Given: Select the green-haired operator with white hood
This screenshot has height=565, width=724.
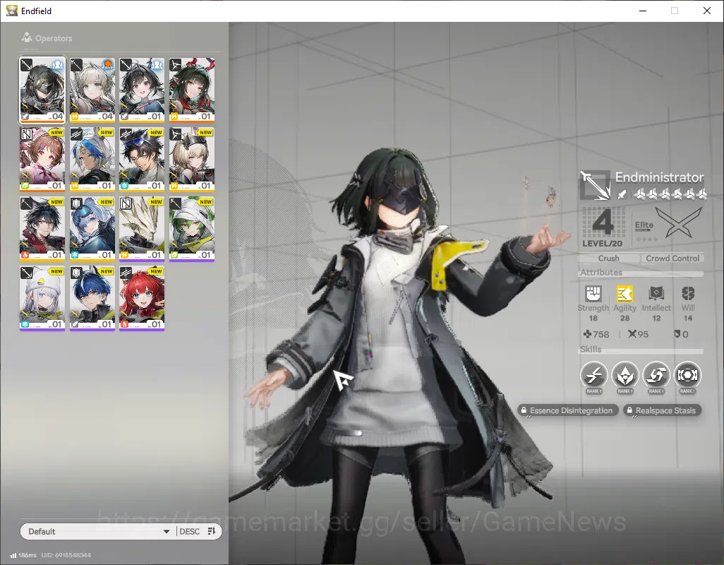Looking at the screenshot, I should (192, 229).
